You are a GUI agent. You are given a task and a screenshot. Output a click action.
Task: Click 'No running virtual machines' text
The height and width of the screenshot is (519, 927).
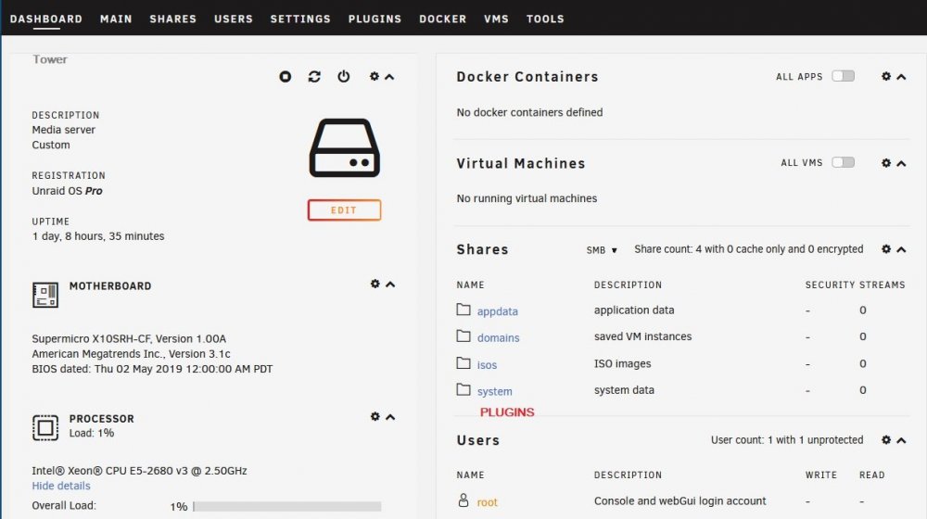527,198
